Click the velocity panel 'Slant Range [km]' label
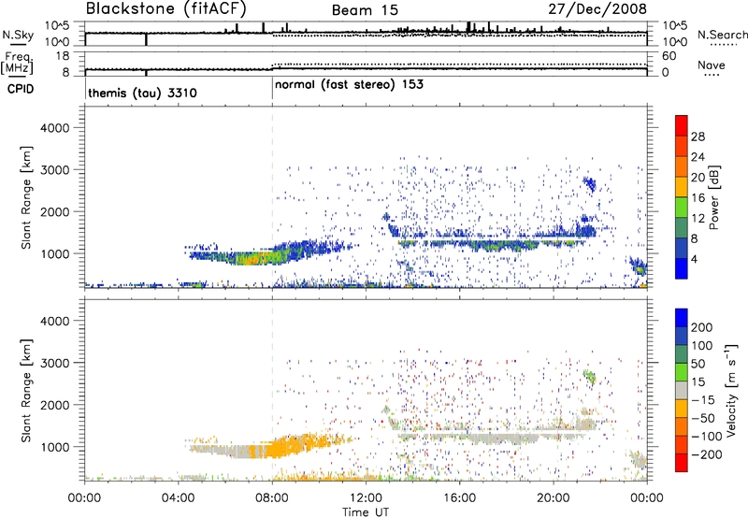The width and height of the screenshot is (748, 518). (x=26, y=390)
